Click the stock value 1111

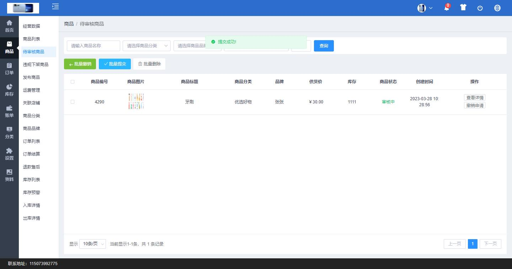pyautogui.click(x=352, y=102)
